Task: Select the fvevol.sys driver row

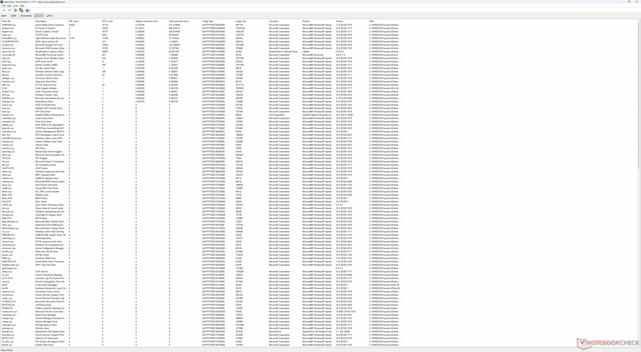Action: coord(201,155)
